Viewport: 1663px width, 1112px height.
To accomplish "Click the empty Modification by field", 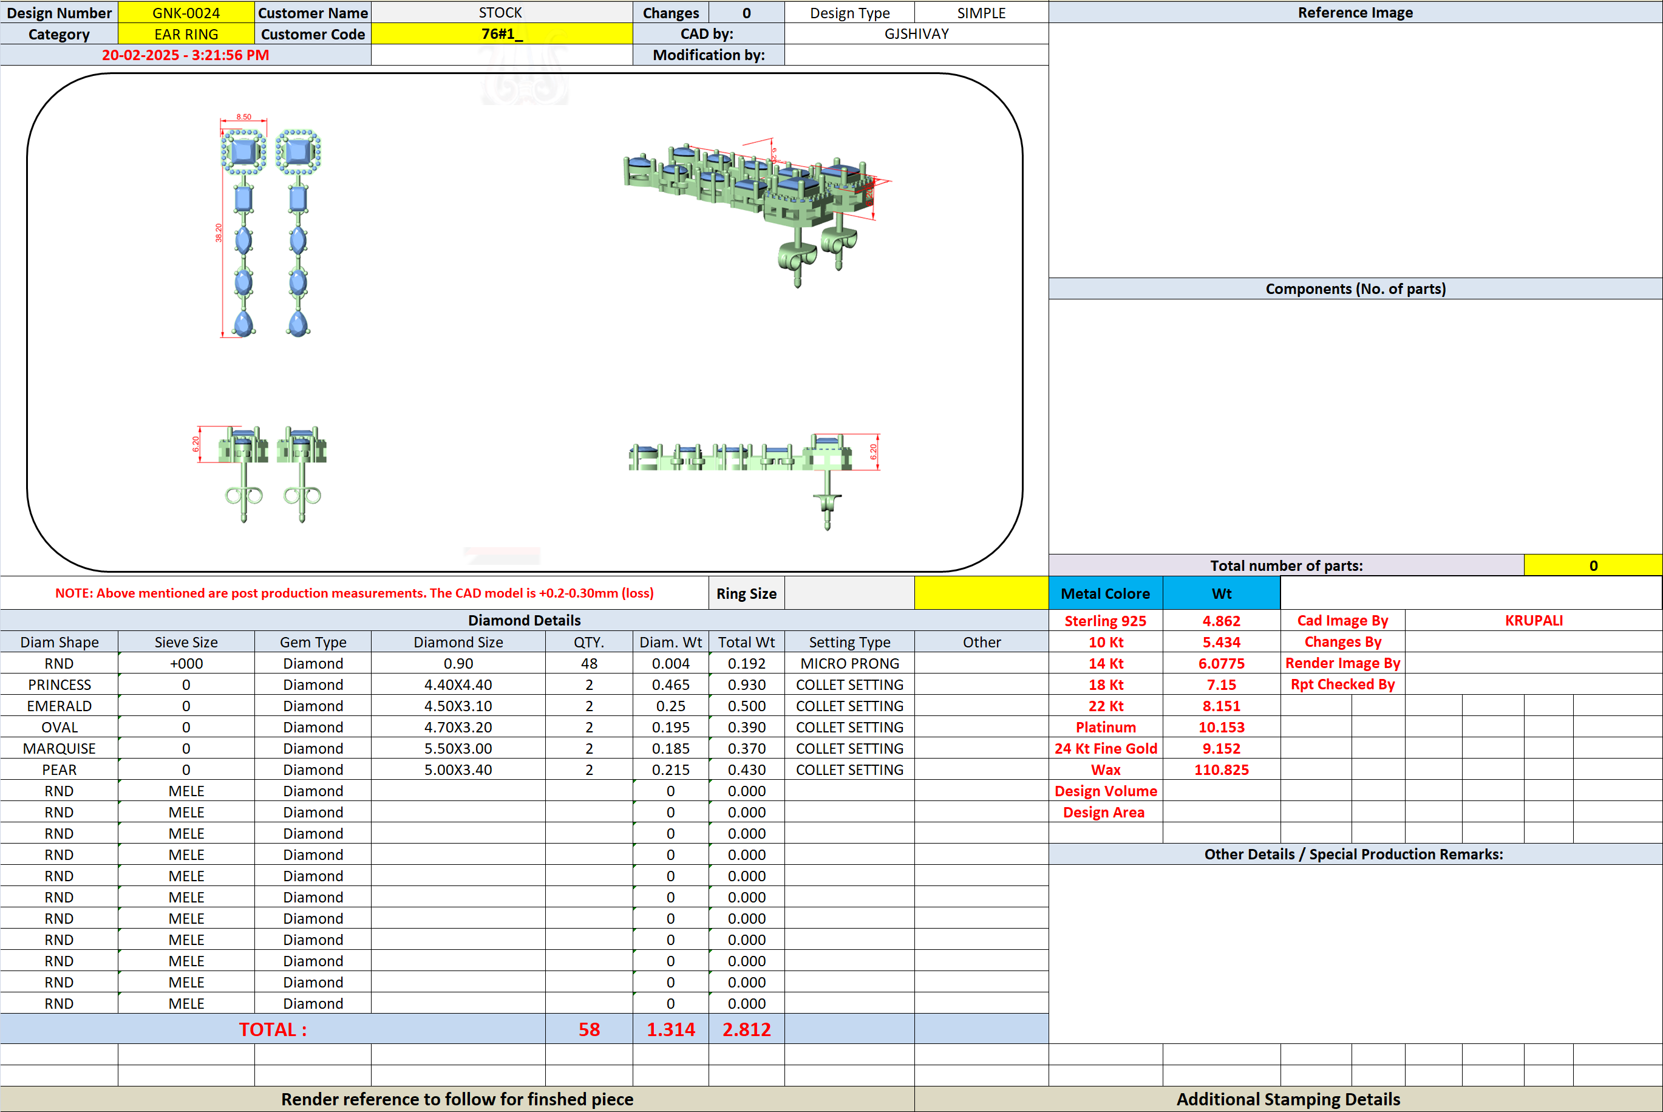I will pos(916,55).
